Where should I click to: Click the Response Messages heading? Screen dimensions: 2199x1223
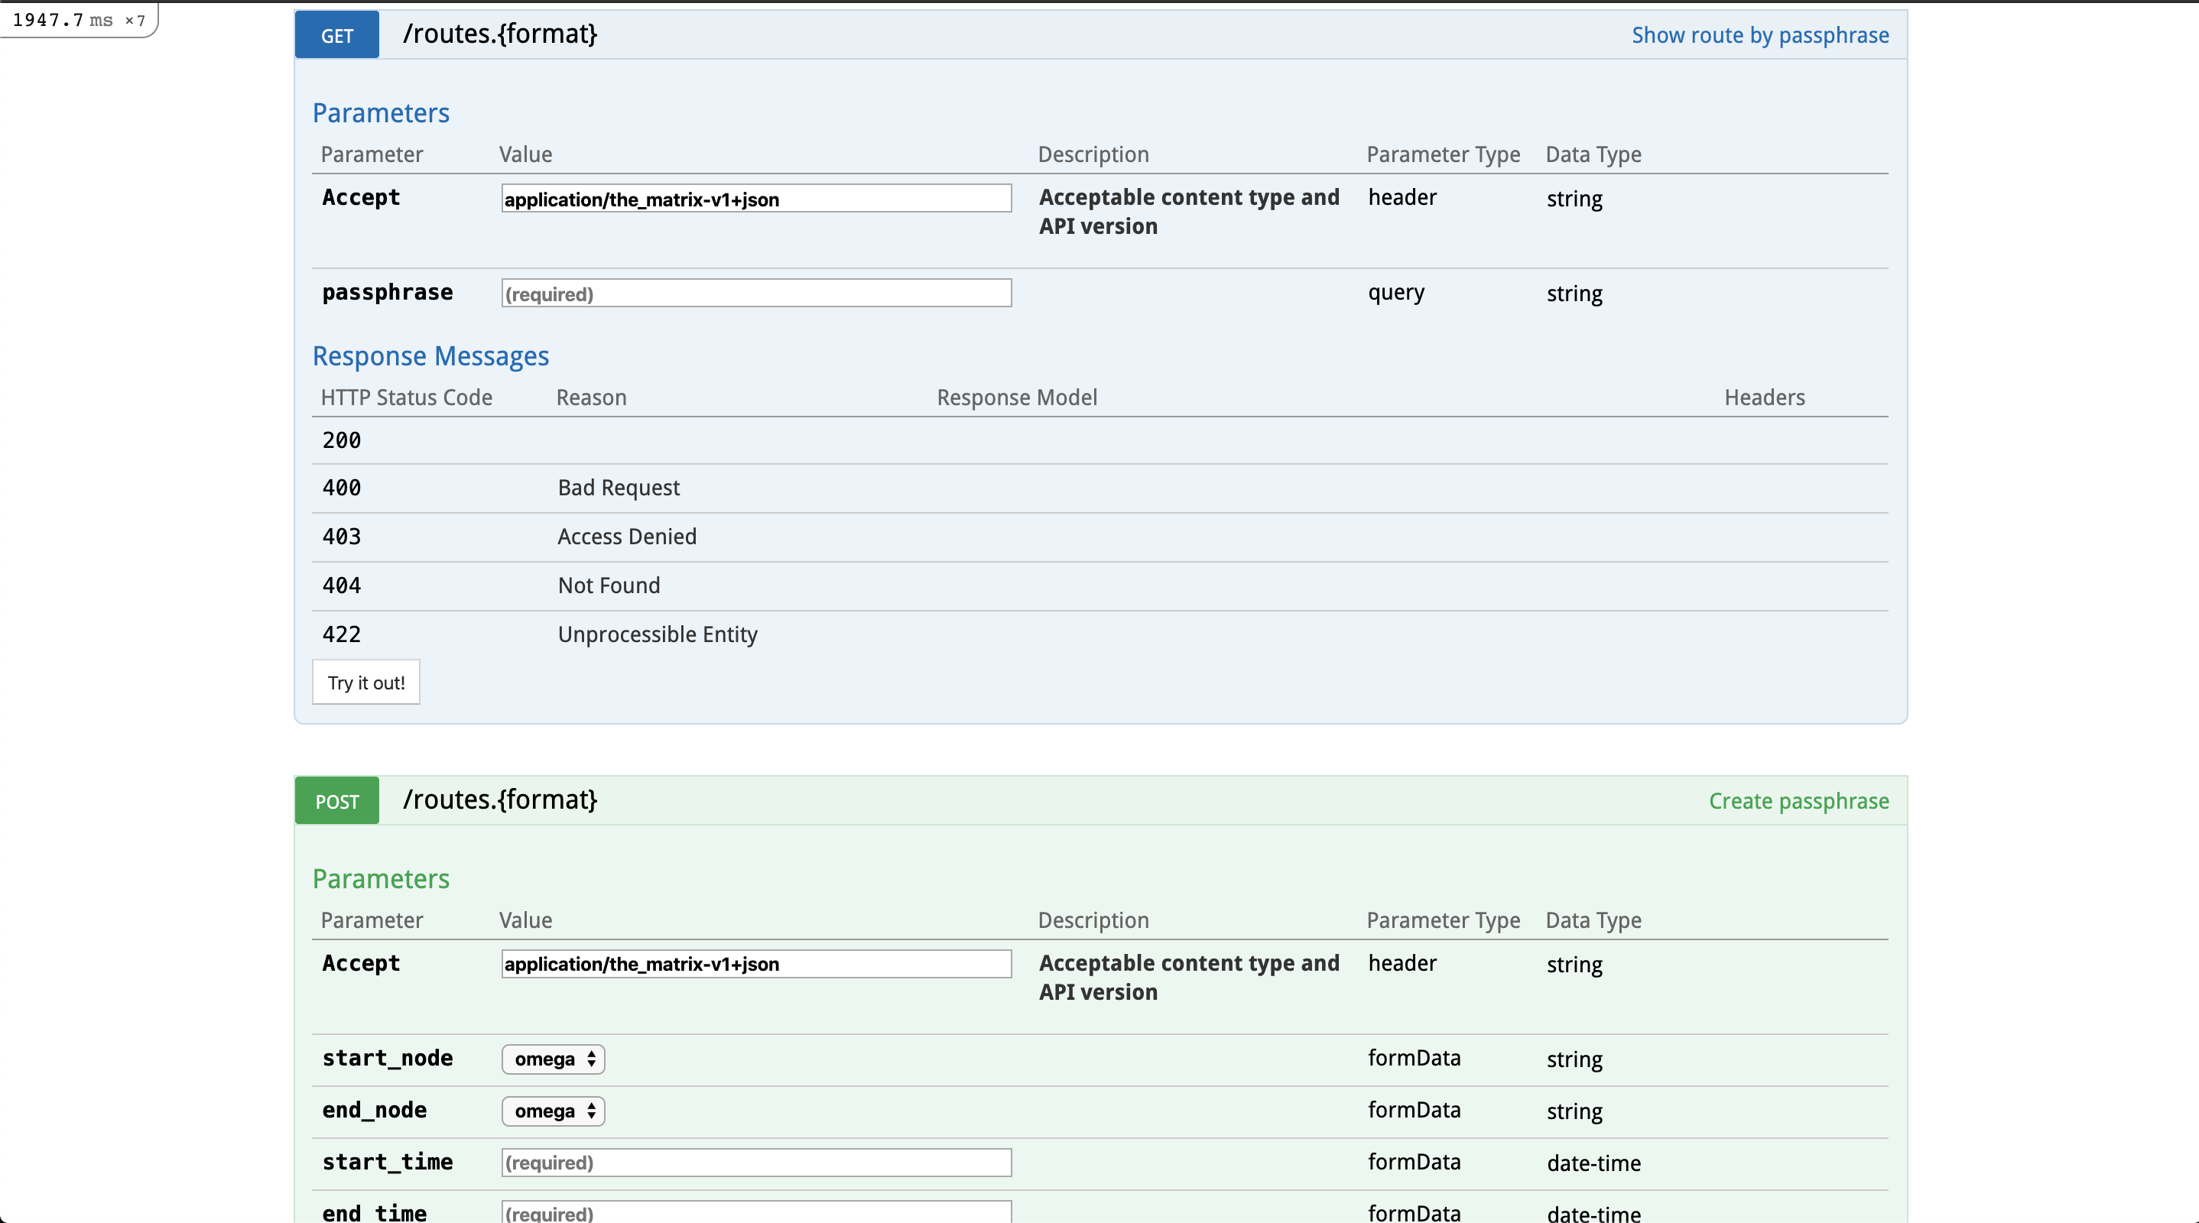pyautogui.click(x=430, y=356)
